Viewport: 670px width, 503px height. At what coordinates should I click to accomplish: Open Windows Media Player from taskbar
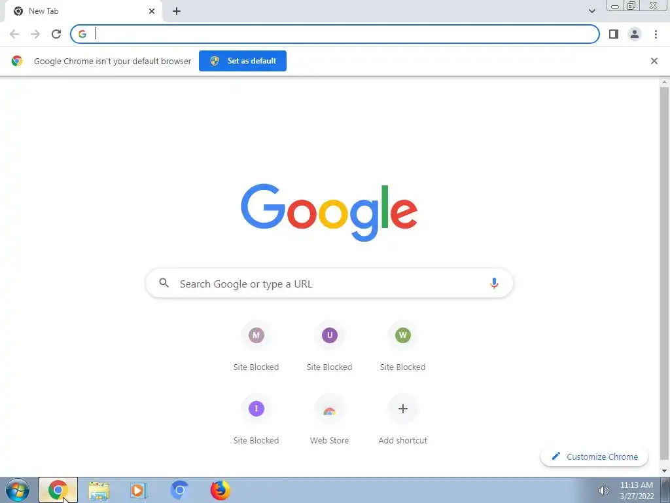139,490
